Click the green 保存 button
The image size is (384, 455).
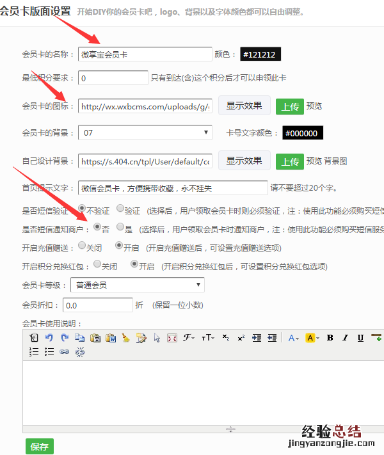coord(40,446)
